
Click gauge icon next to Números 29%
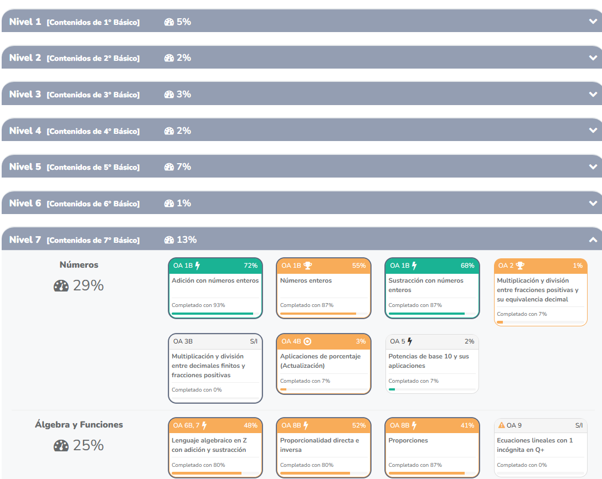[x=61, y=286]
